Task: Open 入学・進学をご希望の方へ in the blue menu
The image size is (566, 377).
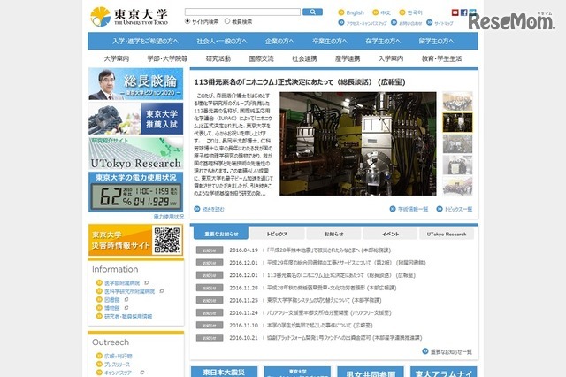Action: point(145,42)
